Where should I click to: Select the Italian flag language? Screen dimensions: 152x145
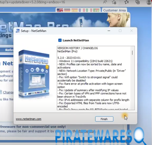pos(89,10)
